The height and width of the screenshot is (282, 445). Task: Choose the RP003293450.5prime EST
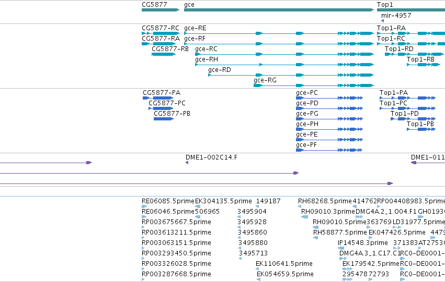143,259
